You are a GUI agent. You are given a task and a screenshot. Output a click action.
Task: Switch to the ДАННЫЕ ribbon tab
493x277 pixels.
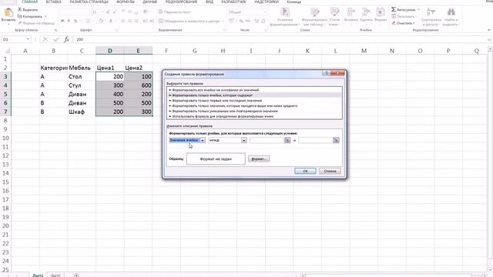pyautogui.click(x=149, y=2)
